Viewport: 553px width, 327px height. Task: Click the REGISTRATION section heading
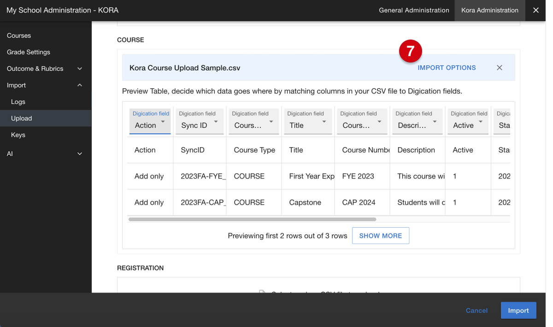(141, 268)
